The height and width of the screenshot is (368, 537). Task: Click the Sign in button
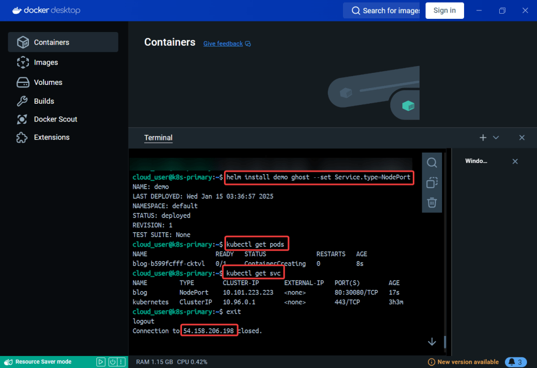pos(444,10)
